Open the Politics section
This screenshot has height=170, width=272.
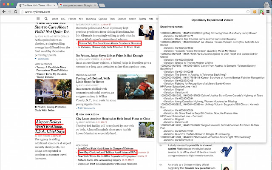coord(72,19)
